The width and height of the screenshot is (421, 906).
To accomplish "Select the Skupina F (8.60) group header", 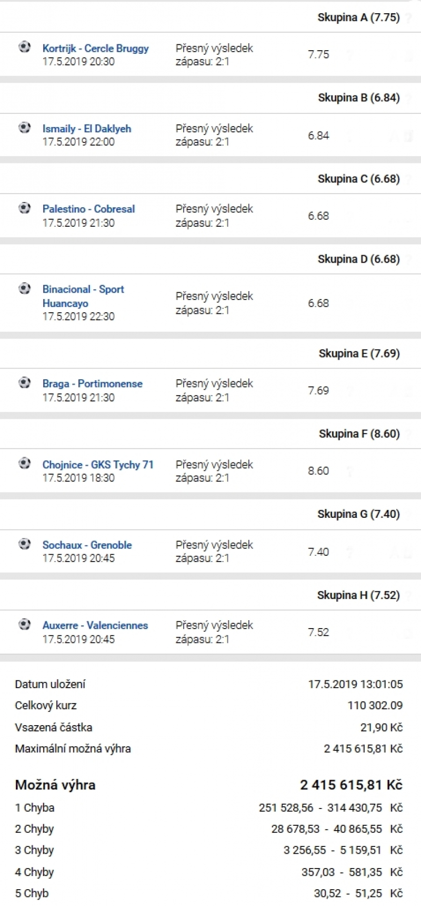I will 359,433.
